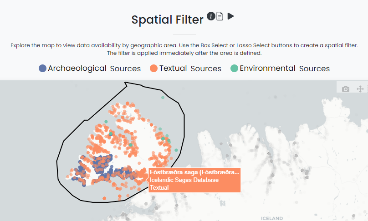Click the orange point at the lasso's bottom
The height and width of the screenshot is (221, 368).
[x=105, y=198]
